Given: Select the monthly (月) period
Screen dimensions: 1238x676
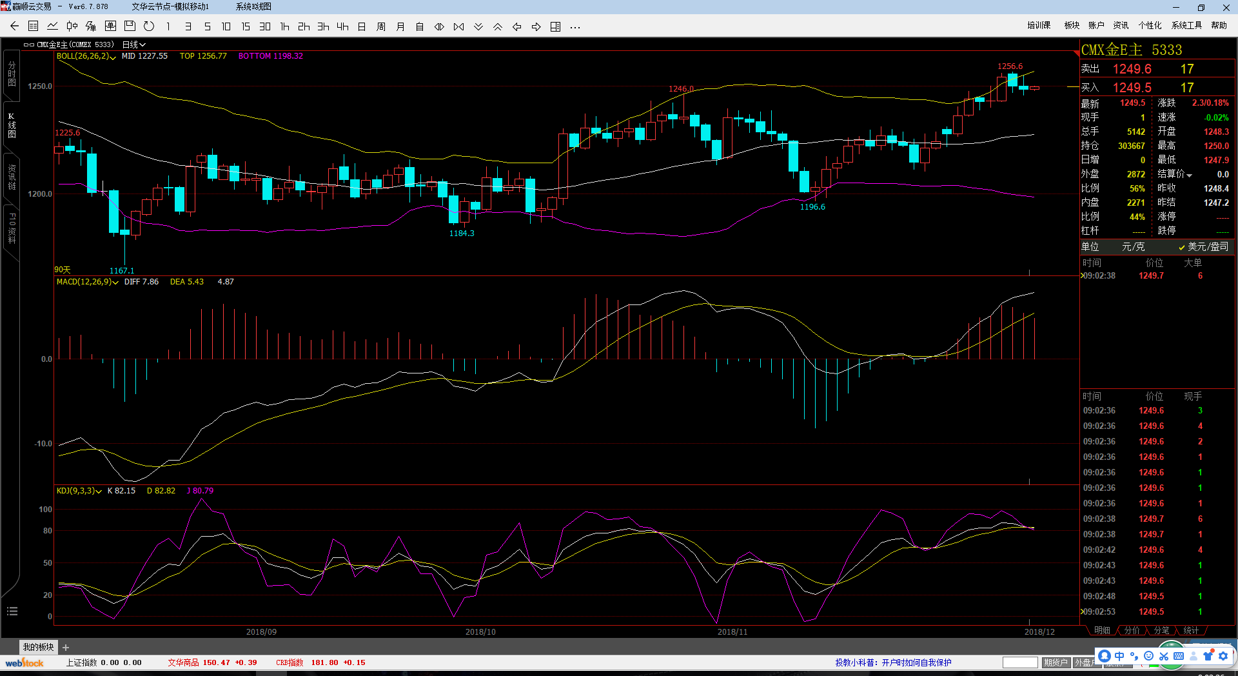Looking at the screenshot, I should tap(400, 26).
